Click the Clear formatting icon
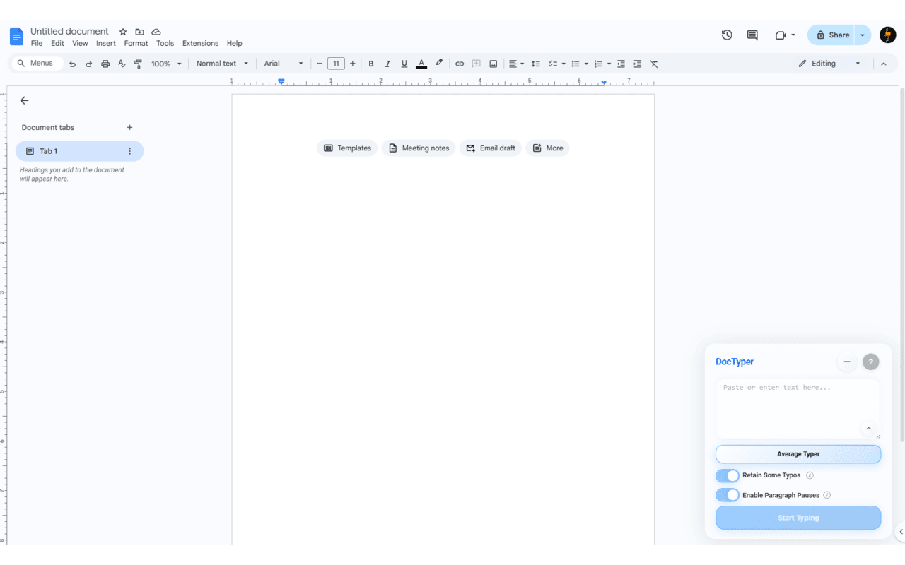905x565 pixels. tap(654, 64)
